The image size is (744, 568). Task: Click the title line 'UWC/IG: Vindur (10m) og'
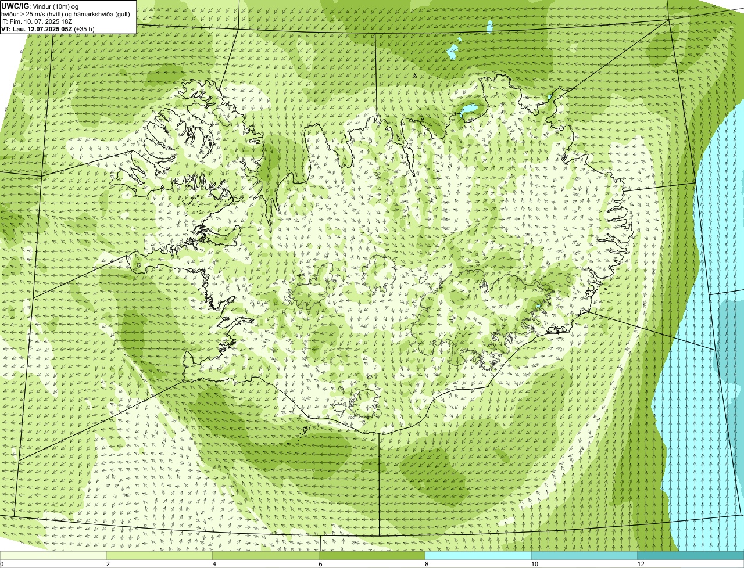tap(40, 6)
